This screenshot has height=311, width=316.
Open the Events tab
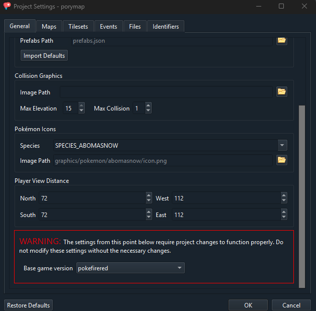click(109, 27)
